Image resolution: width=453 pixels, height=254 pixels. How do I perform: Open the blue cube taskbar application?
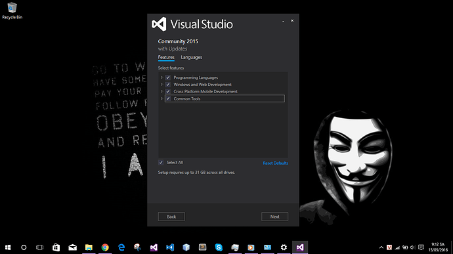[186, 247]
